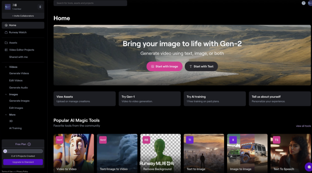The width and height of the screenshot is (312, 173).
Task: Click the Gen2 badge icon
Action: pos(103,140)
